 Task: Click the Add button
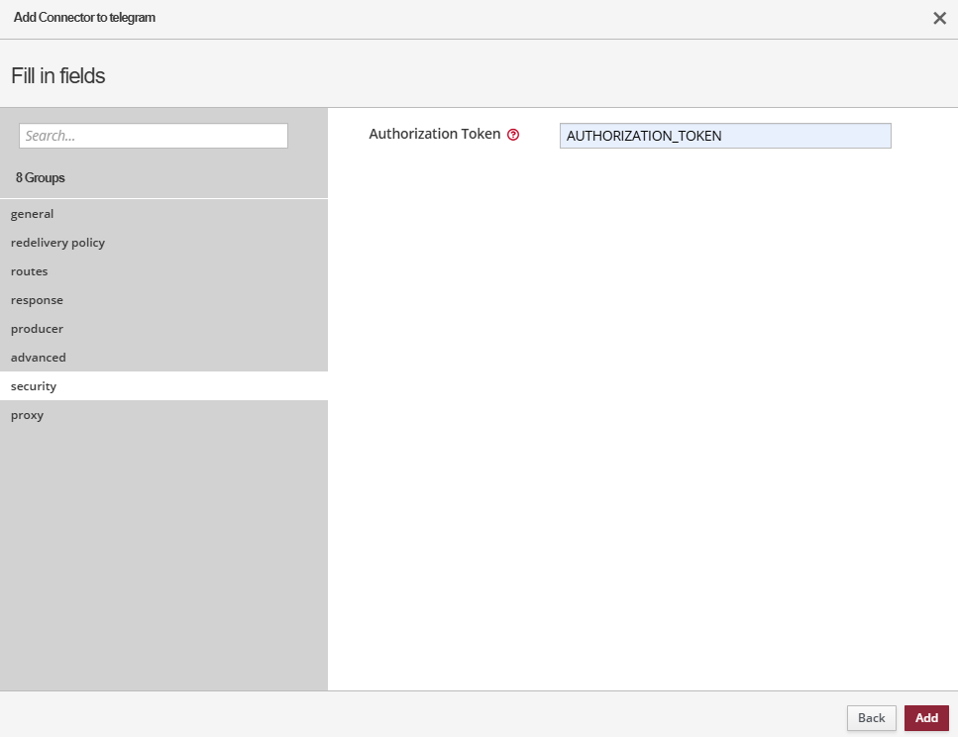tap(926, 718)
